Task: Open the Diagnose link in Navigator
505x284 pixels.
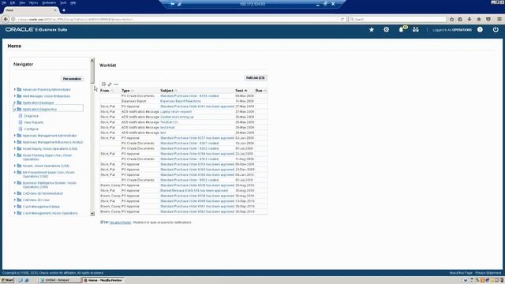Action: pyautogui.click(x=32, y=116)
